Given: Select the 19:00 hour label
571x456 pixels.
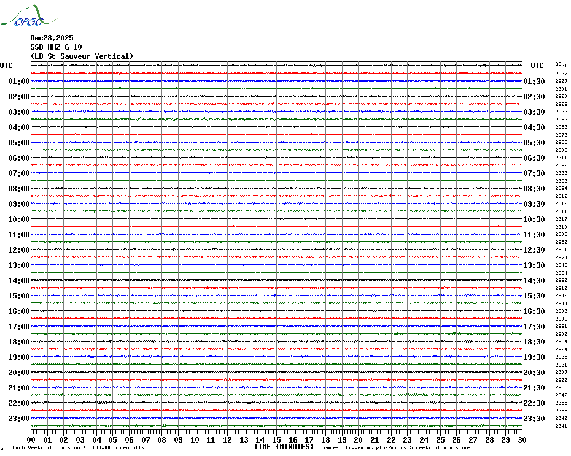Looking at the screenshot, I should (x=19, y=357).
